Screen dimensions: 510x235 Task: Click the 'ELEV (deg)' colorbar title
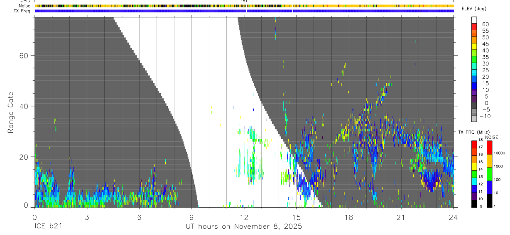[474, 9]
